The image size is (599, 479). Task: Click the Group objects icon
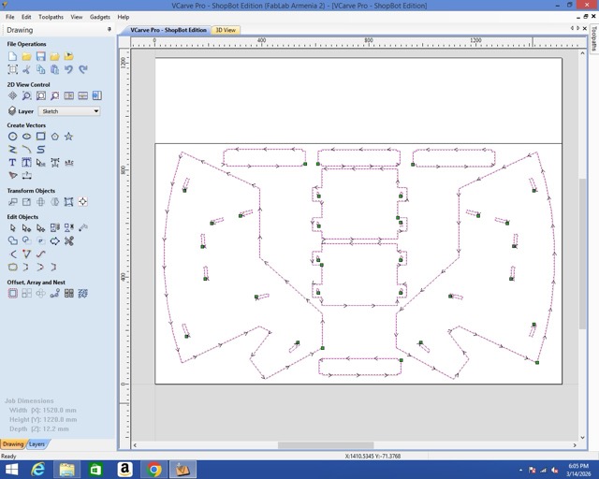tap(54, 228)
